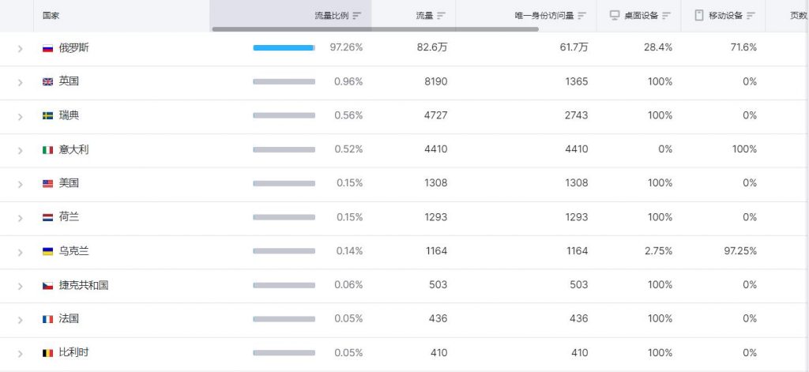Click the sort icon beside 流量比例
The height and width of the screenshot is (372, 809).
[357, 16]
